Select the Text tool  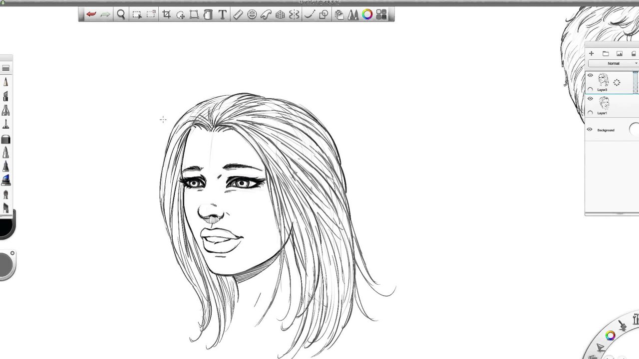point(223,14)
